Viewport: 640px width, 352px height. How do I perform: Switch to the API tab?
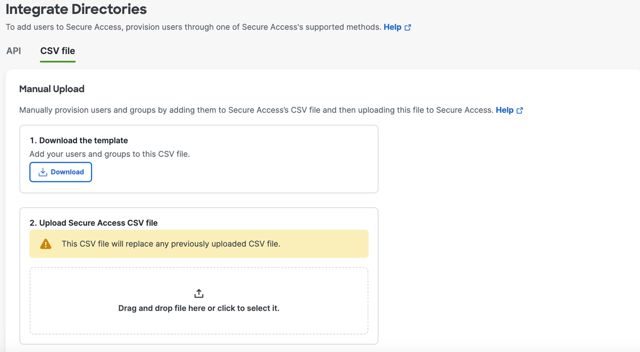pos(13,51)
